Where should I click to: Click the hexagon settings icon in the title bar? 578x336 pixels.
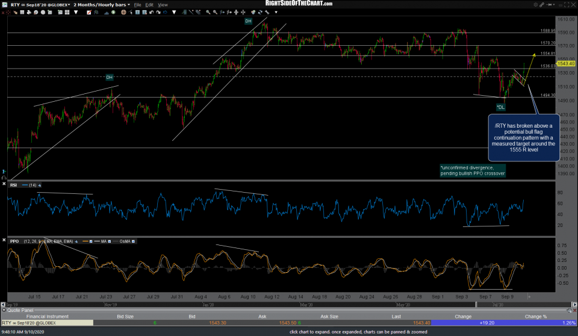coord(535,4)
